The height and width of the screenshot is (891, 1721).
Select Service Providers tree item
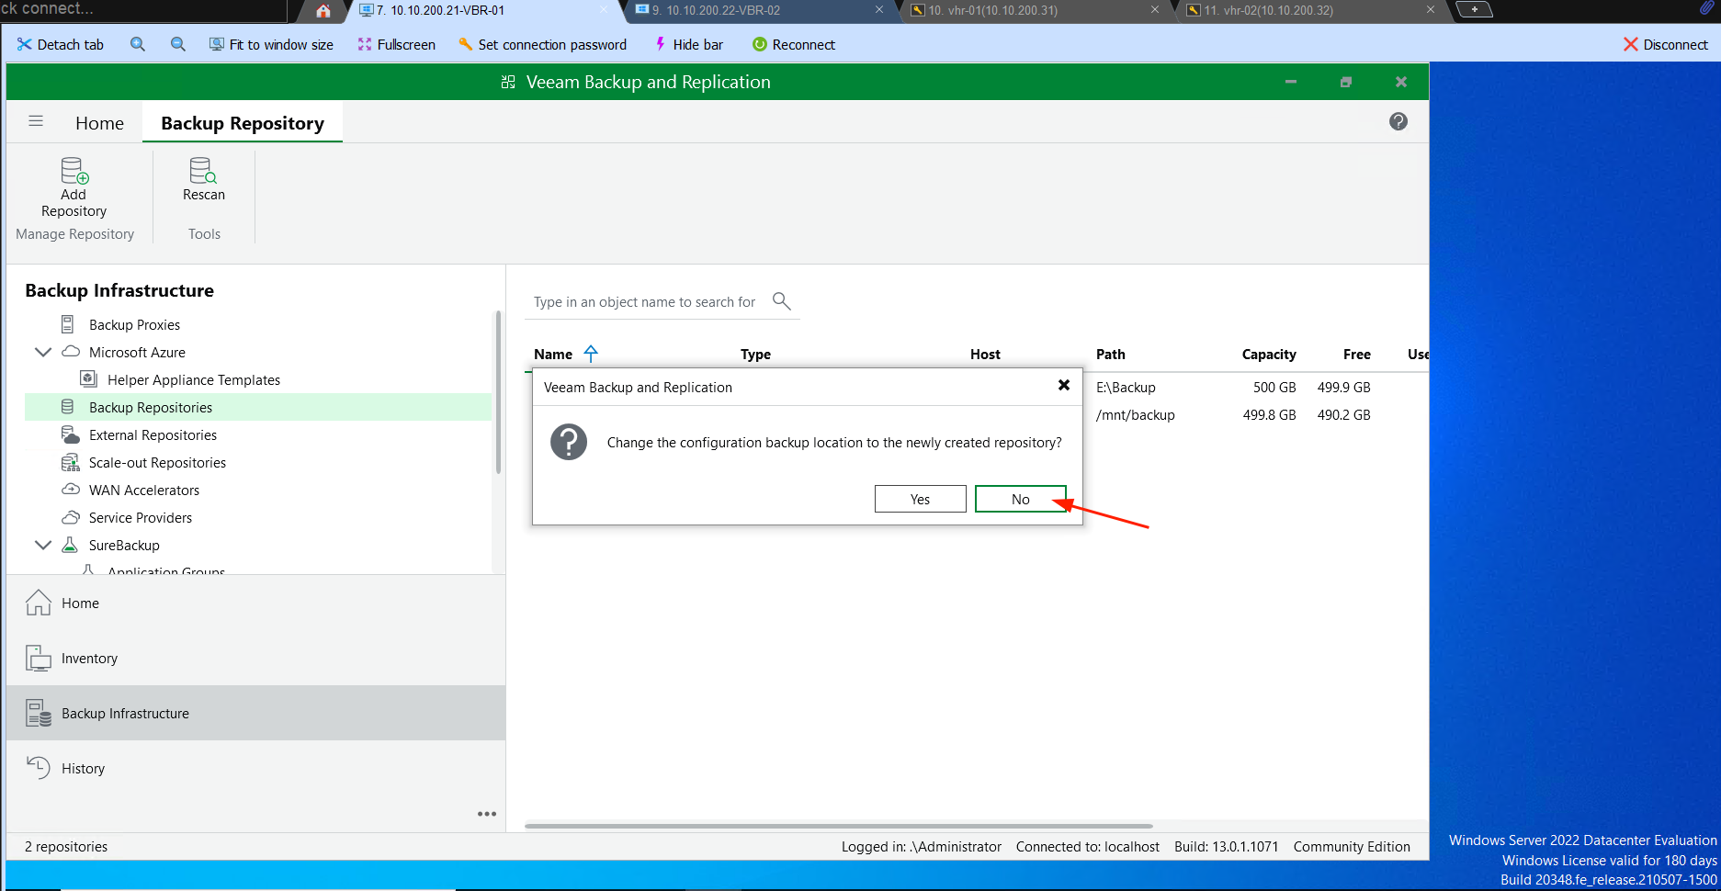click(141, 517)
